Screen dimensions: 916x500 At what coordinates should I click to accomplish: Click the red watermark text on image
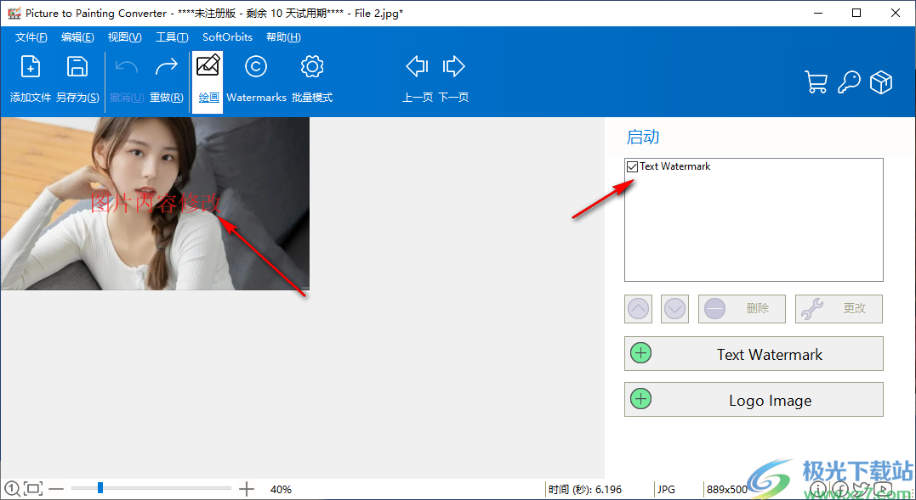click(156, 203)
